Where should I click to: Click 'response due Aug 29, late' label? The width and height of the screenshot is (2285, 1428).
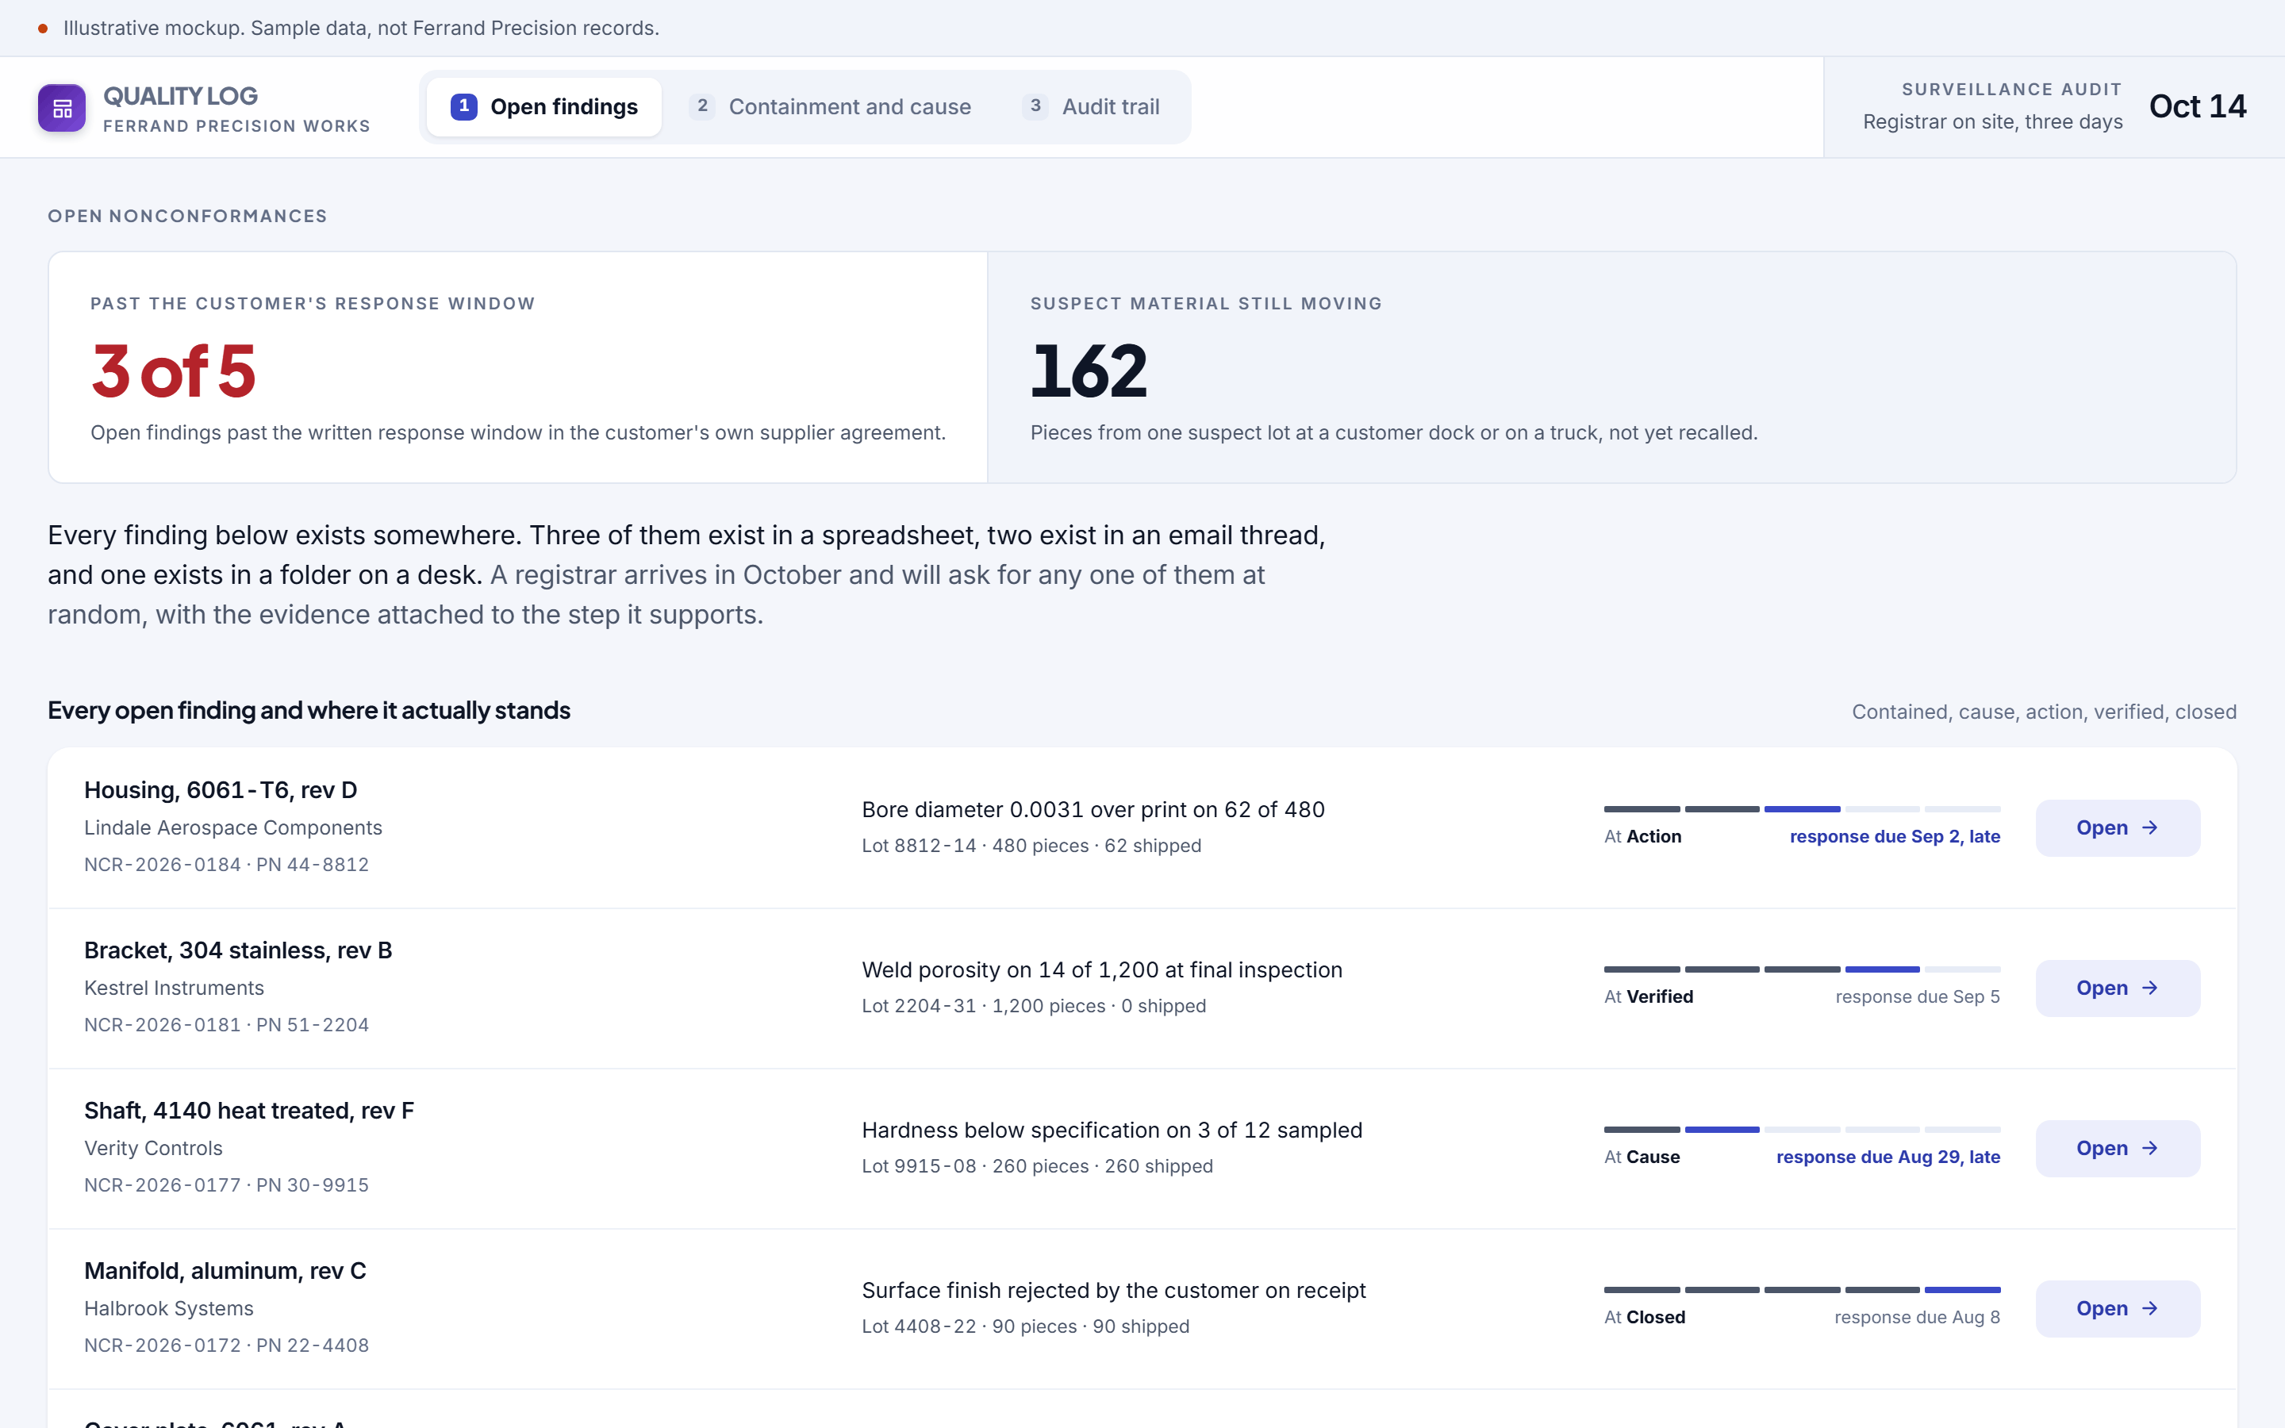1888,1157
